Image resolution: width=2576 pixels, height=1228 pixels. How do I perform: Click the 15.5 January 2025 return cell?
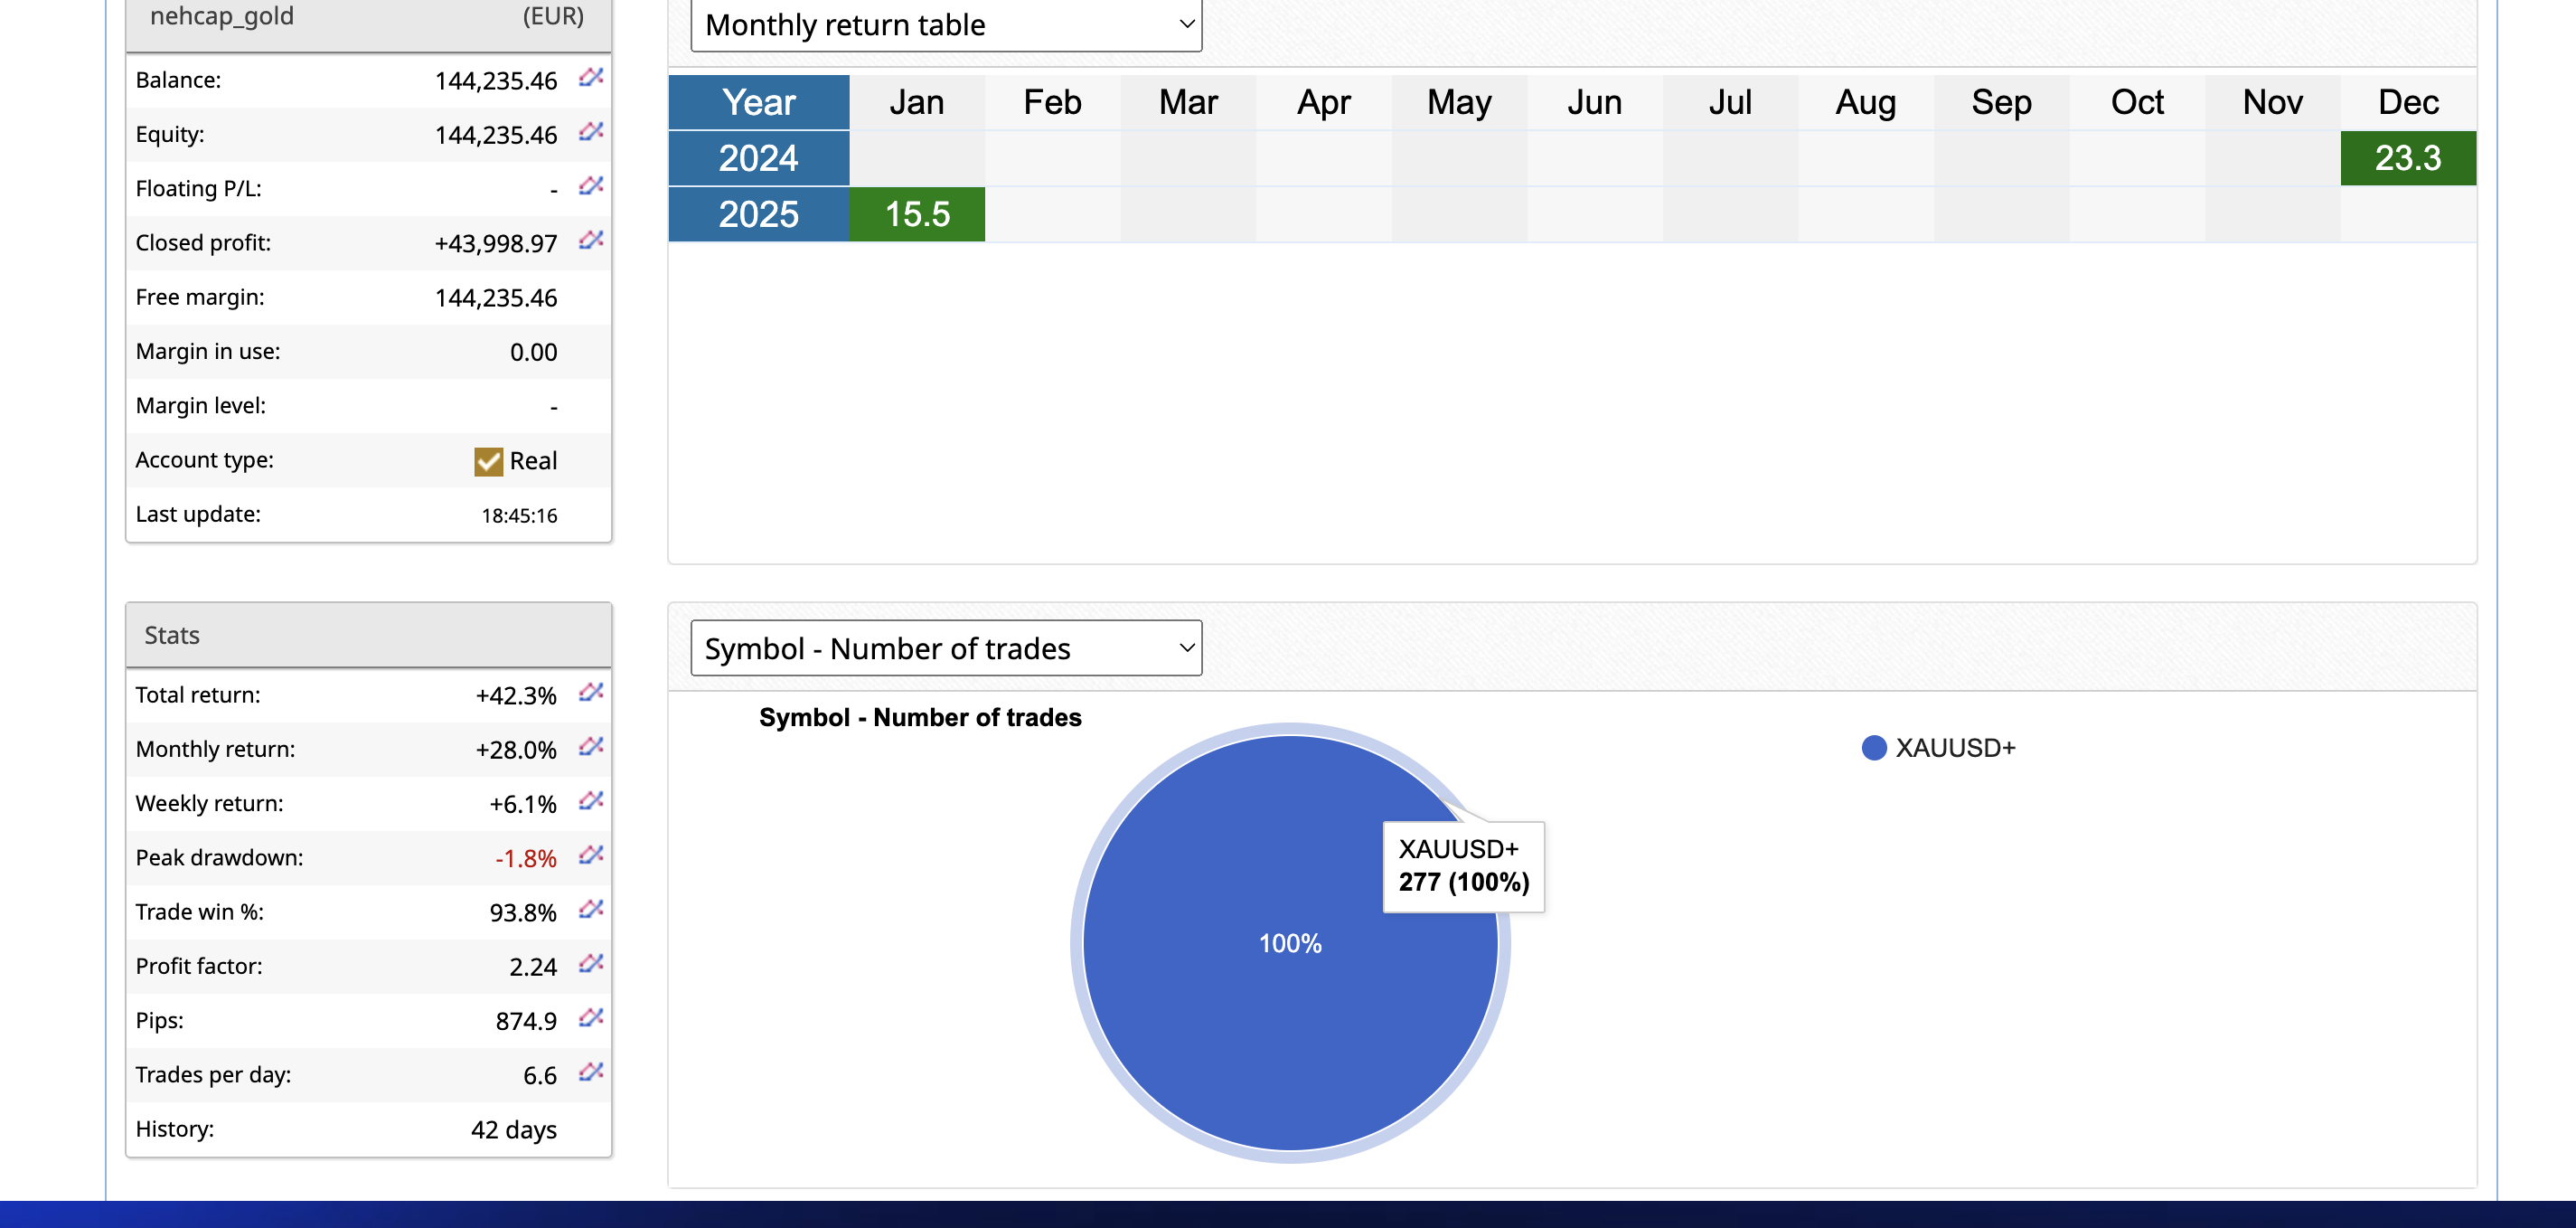(x=916, y=214)
